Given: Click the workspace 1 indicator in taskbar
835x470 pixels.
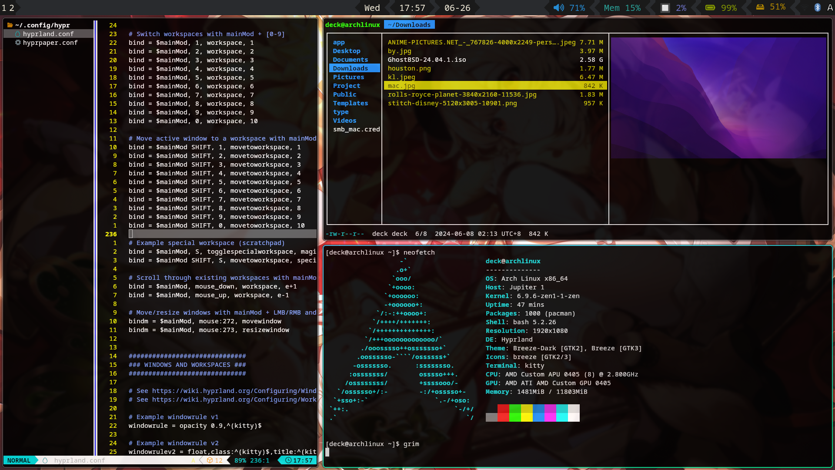Looking at the screenshot, I should (5, 7).
